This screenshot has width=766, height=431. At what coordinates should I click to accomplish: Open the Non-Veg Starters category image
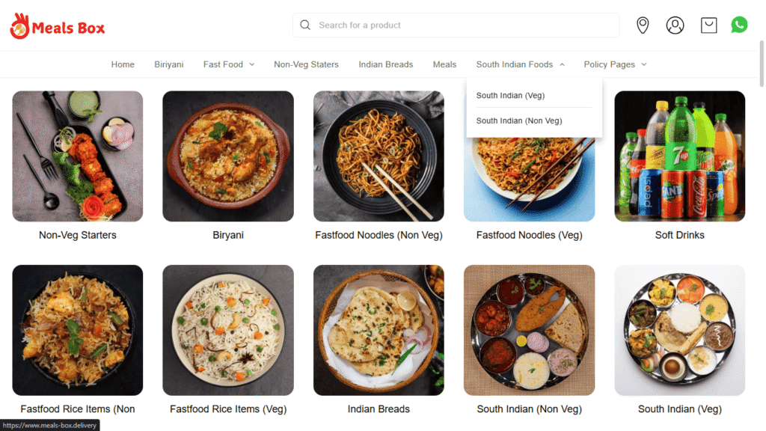click(x=78, y=156)
